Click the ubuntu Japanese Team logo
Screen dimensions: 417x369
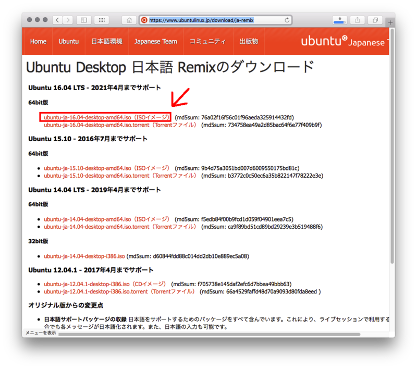tap(345, 42)
